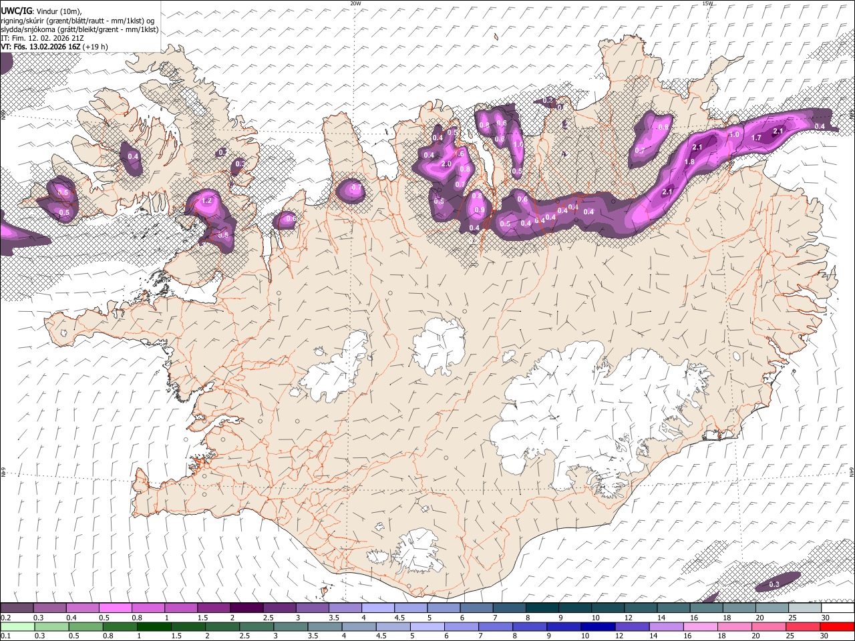Select the darkest green swatch at 1 in the lower scale
This screenshot has width=855, height=641.
coord(154,626)
